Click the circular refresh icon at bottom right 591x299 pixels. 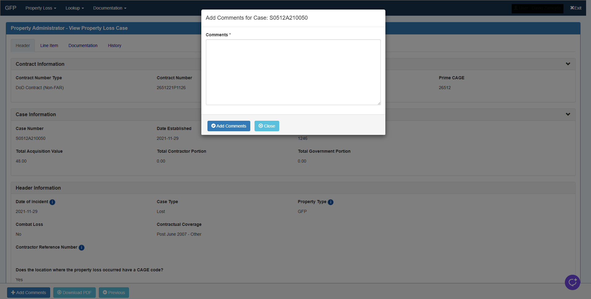(572, 282)
